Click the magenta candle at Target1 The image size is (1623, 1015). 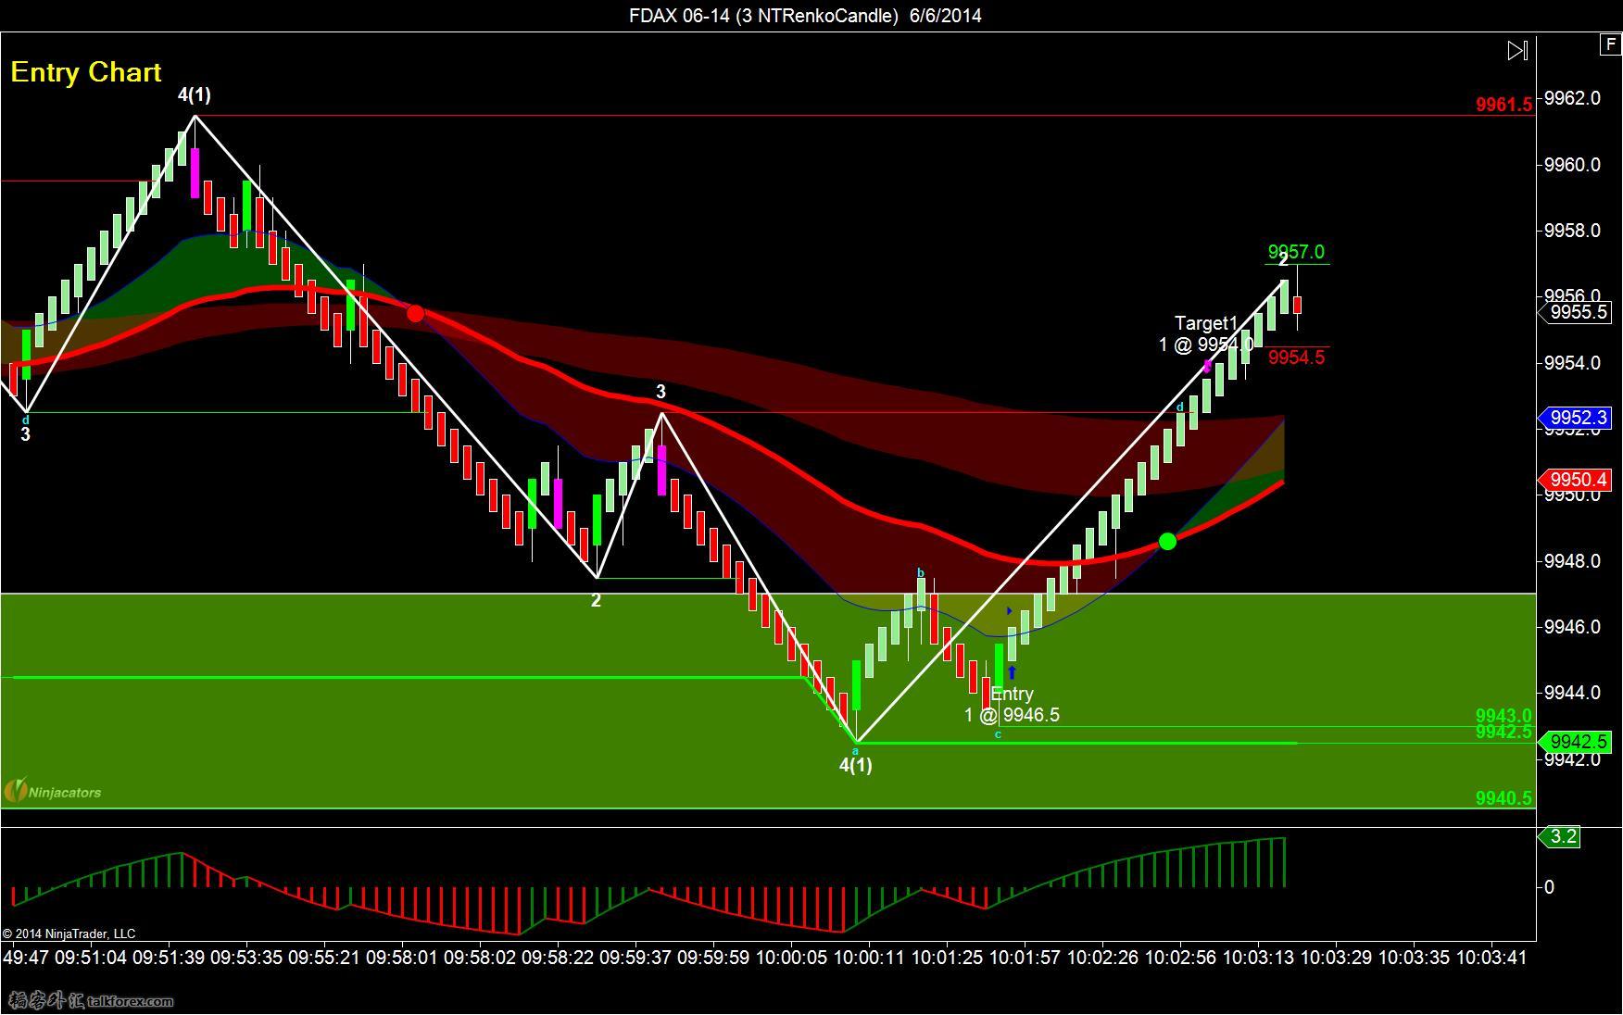(x=1207, y=366)
